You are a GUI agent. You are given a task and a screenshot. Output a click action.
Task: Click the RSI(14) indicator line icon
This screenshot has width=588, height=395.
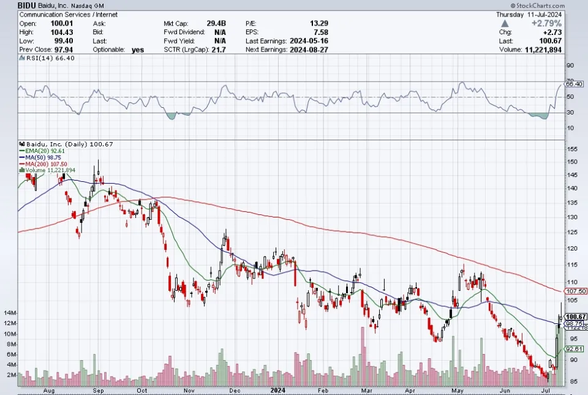(21, 59)
